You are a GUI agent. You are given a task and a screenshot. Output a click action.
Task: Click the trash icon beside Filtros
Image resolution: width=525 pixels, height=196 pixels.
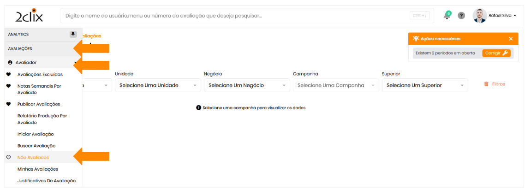[x=486, y=84]
